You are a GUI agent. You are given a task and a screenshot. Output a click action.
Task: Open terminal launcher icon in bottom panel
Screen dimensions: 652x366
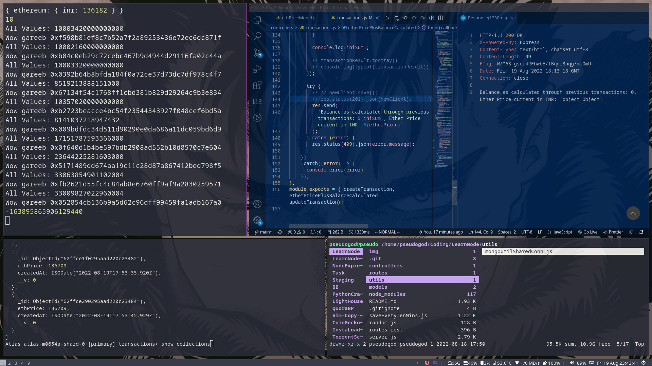click(419, 363)
